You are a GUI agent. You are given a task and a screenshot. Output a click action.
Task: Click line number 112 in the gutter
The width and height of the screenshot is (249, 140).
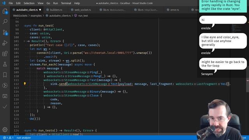coord(16,84)
